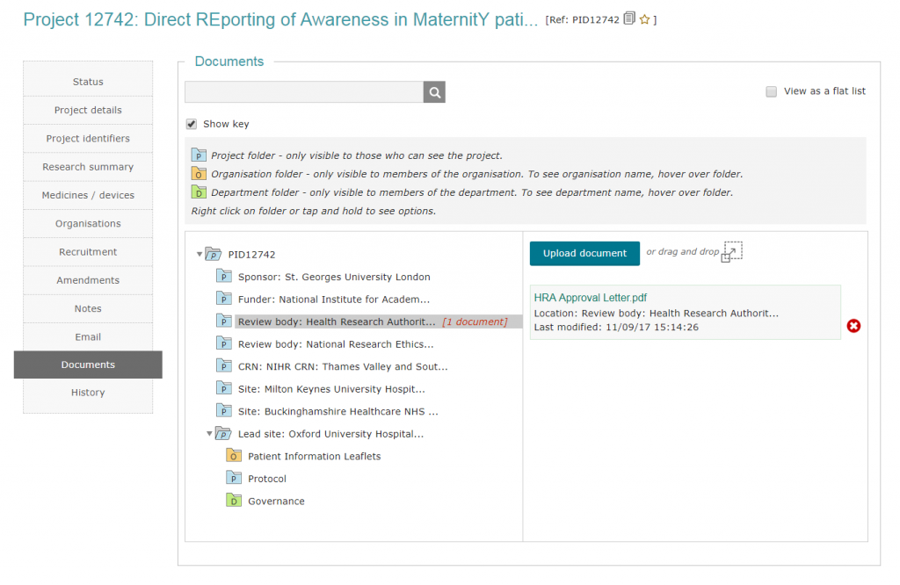Click the Governance green department folder icon
The width and height of the screenshot is (900, 585).
(233, 500)
